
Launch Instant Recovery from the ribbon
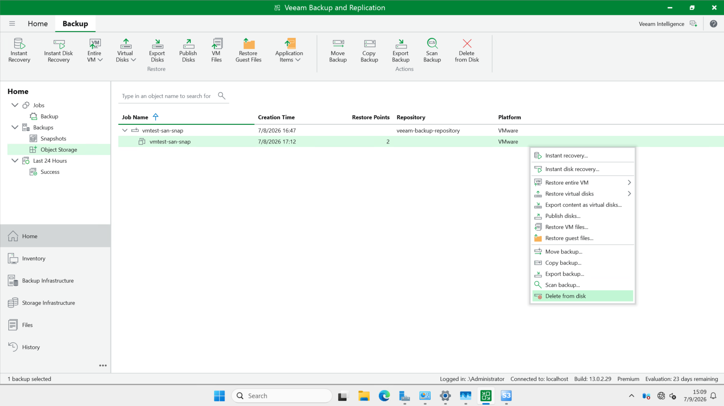pyautogui.click(x=19, y=50)
